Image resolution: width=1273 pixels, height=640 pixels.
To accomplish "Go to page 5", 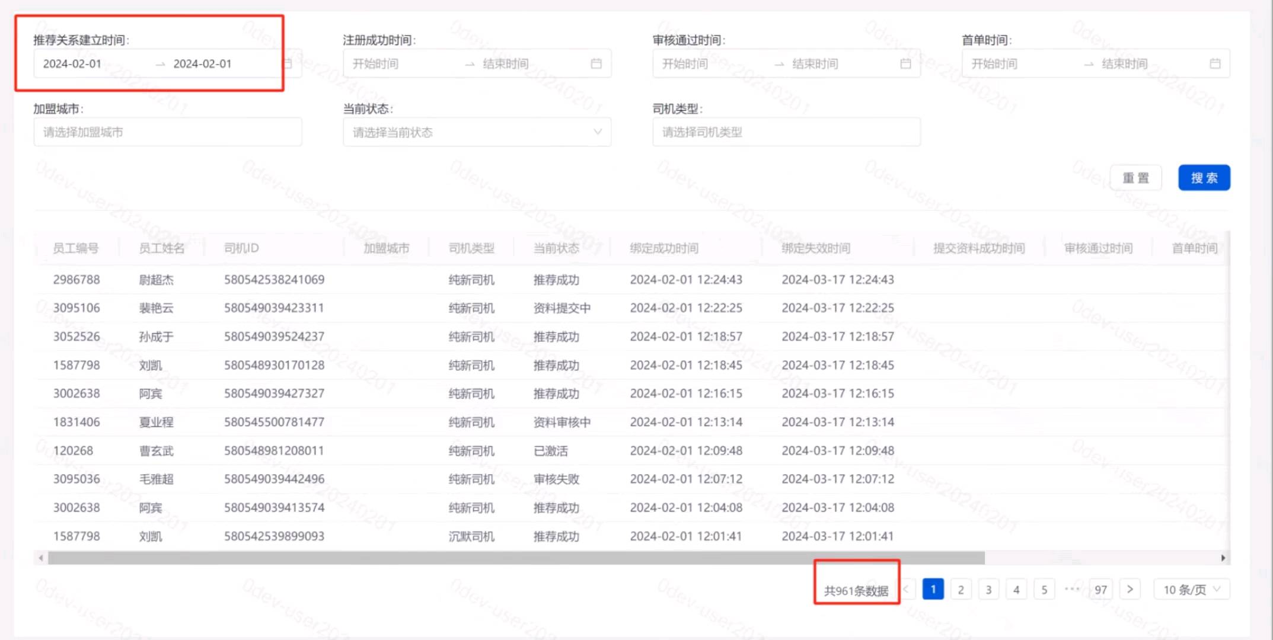I will tap(1044, 589).
